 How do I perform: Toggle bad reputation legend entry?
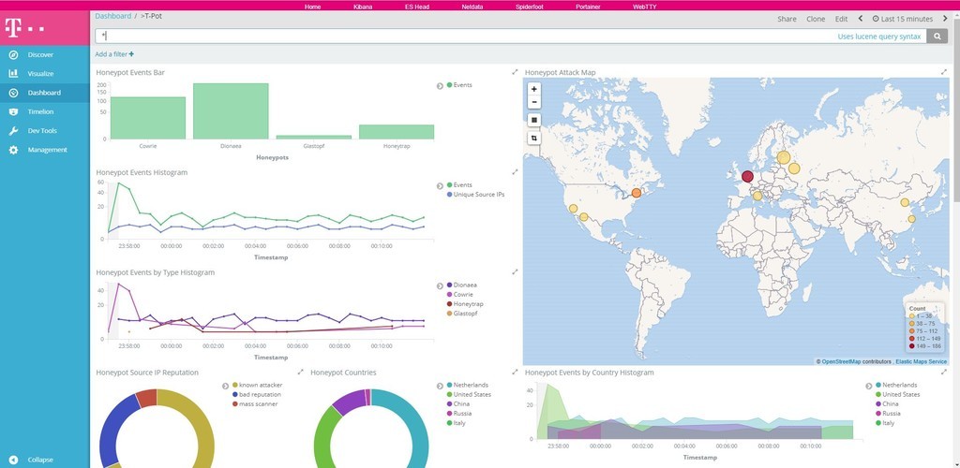pos(256,394)
